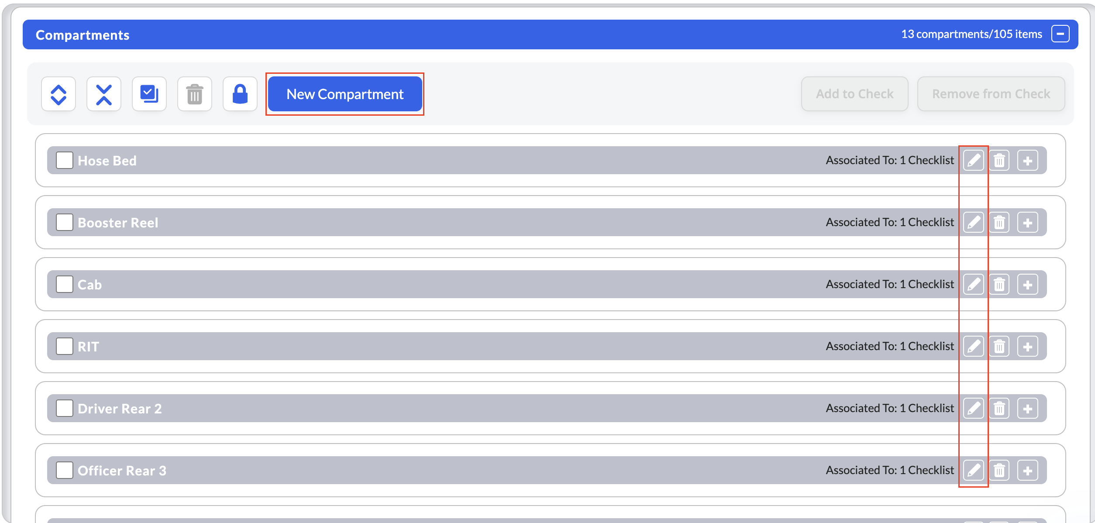
Task: Tick the Cab checkbox
Action: pos(65,284)
